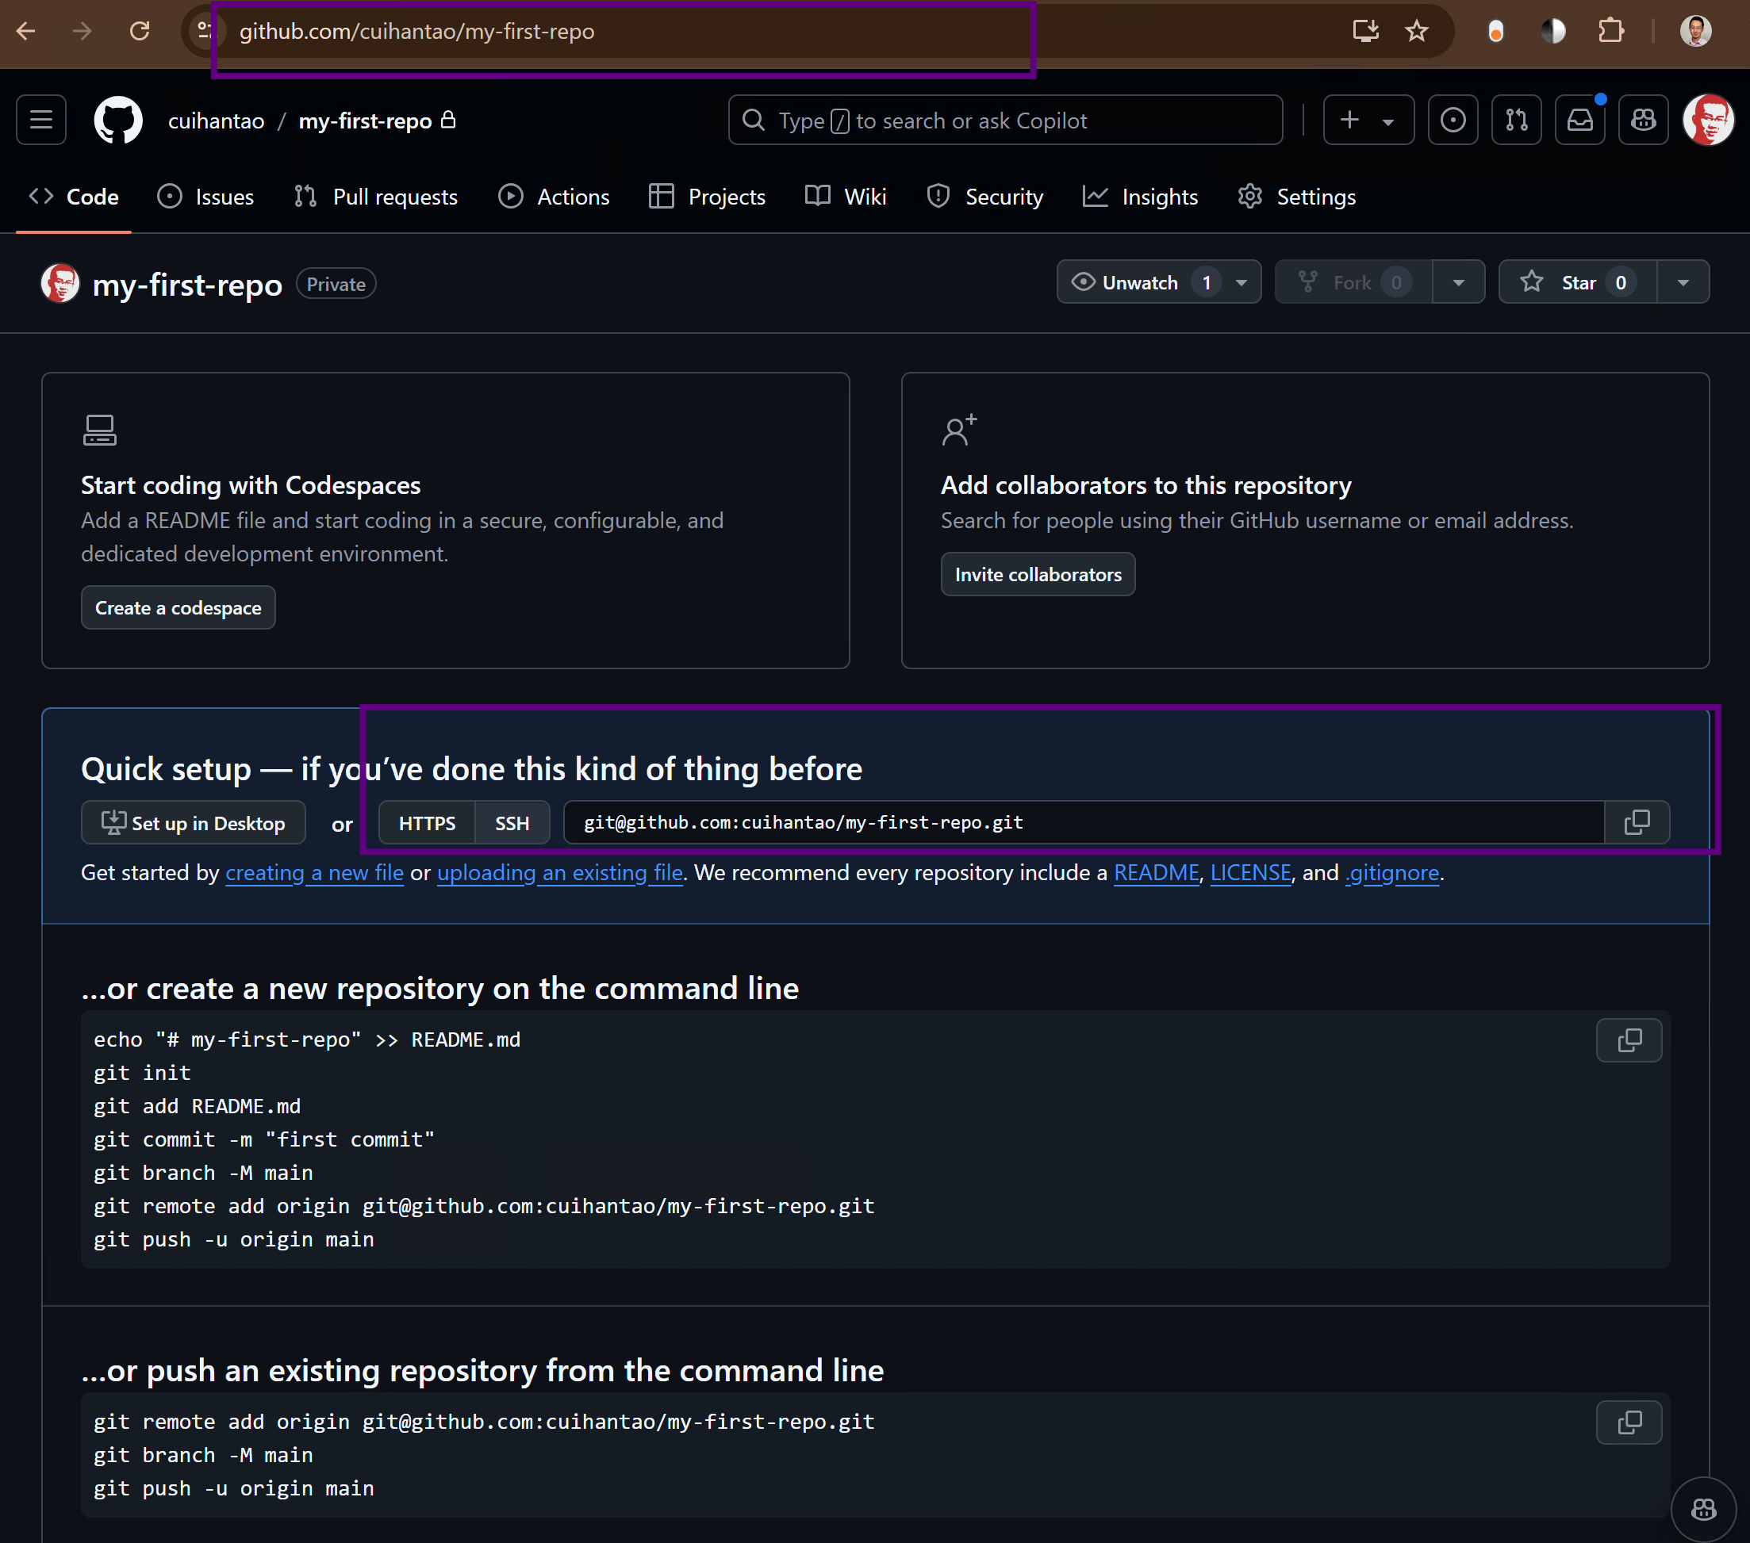Open the LICENSE recommendation link
1750x1543 pixels.
coord(1250,873)
